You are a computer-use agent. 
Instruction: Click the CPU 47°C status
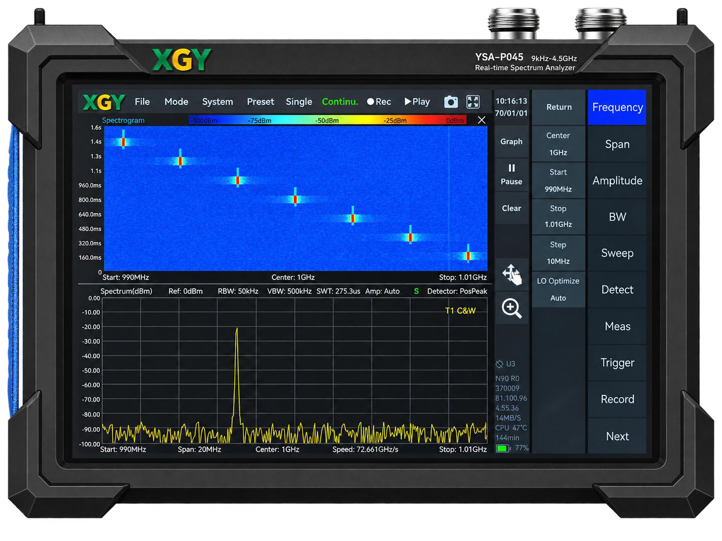(x=511, y=428)
